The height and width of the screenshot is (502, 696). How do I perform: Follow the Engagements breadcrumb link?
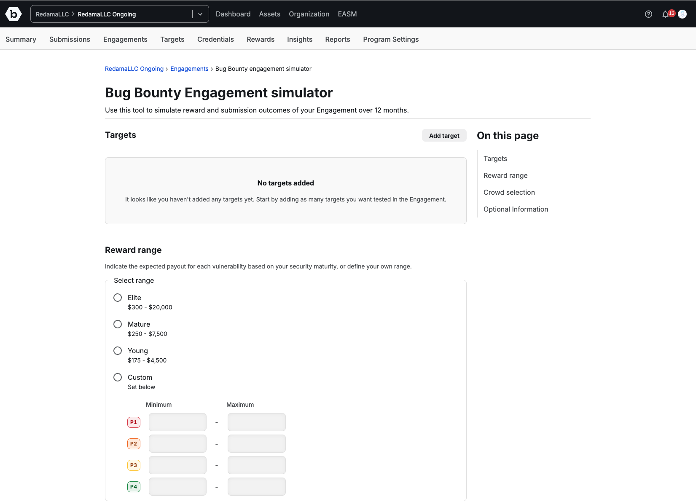coord(189,69)
